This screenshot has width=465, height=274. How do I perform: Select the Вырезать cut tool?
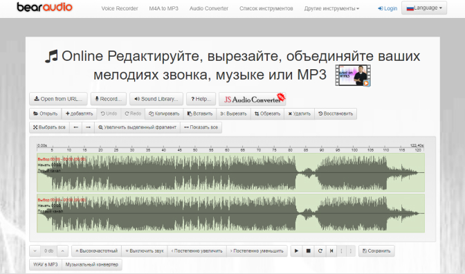click(x=233, y=113)
